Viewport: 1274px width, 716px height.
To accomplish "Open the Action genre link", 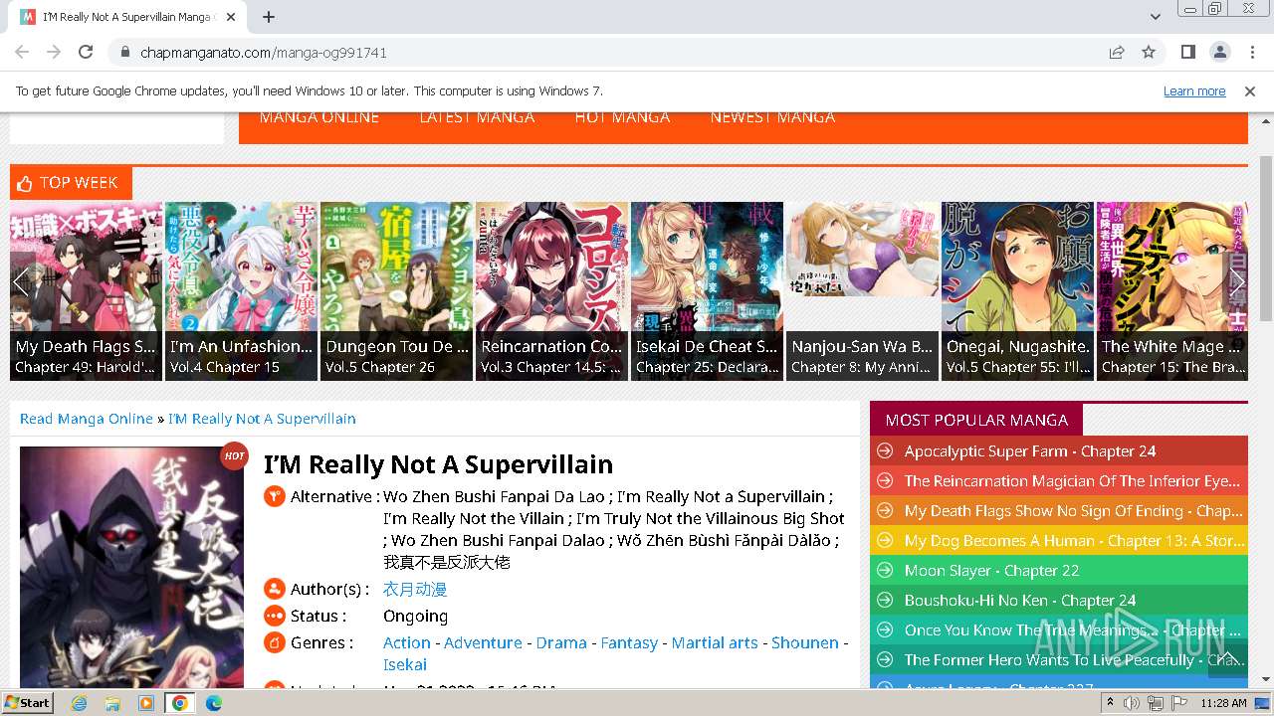I will 407,642.
